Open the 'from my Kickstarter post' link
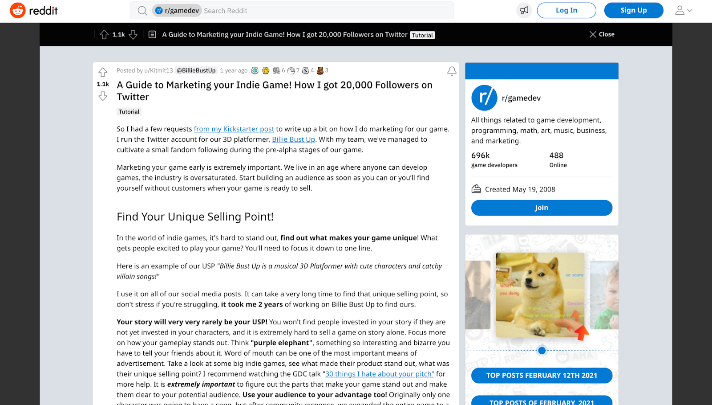The width and height of the screenshot is (712, 405). [234, 129]
